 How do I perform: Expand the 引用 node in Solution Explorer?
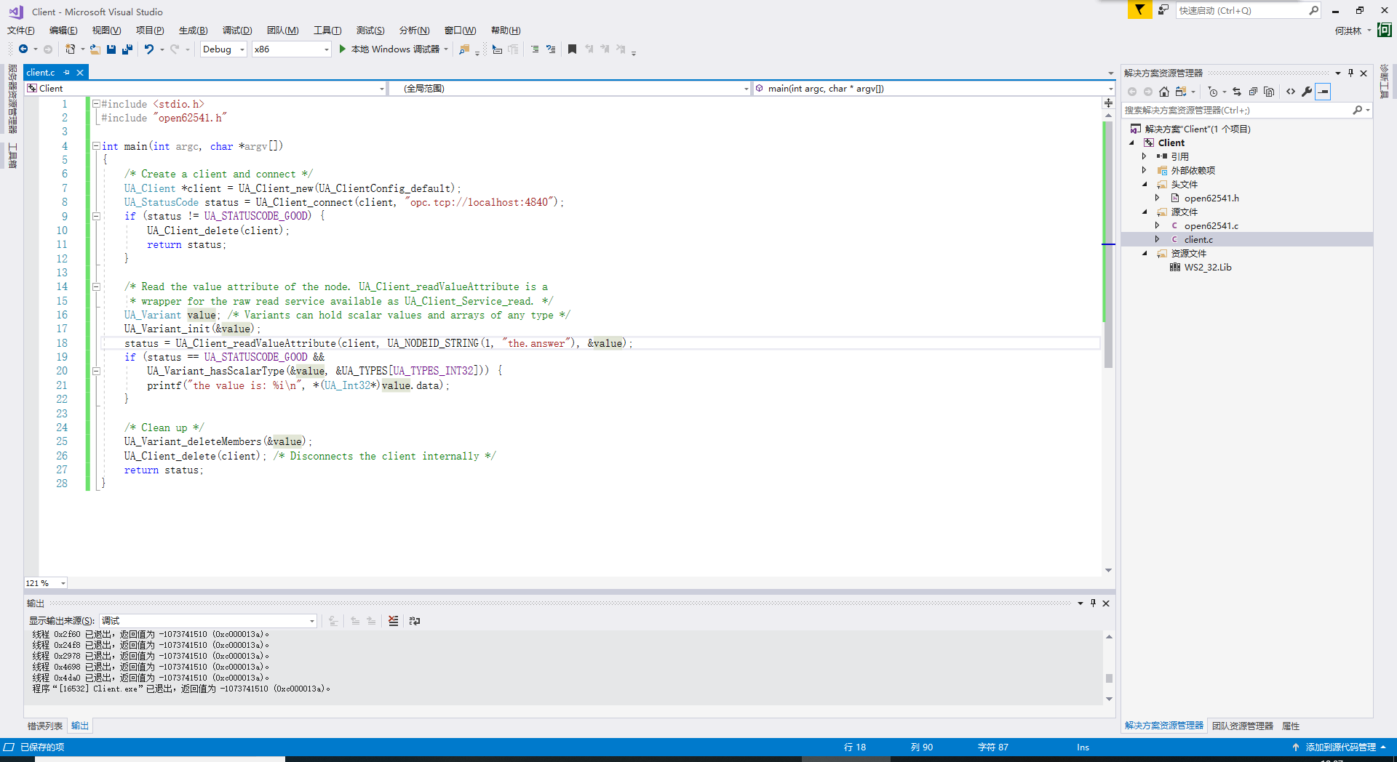pyautogui.click(x=1145, y=156)
